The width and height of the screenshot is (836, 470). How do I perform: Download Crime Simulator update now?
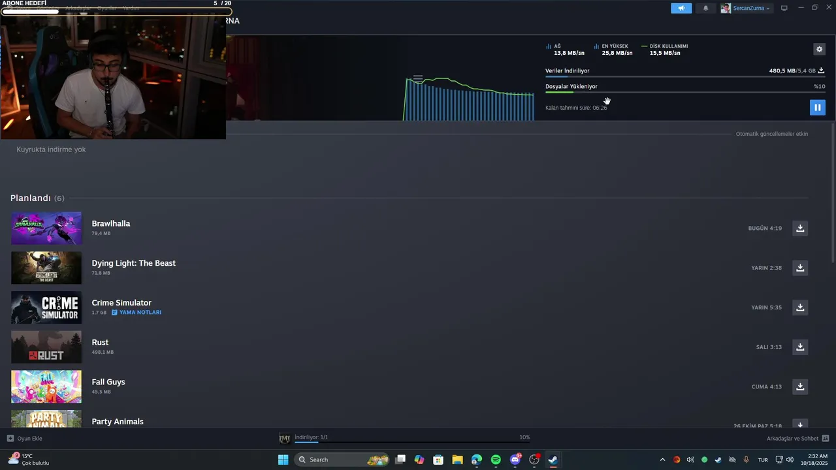tap(800, 307)
